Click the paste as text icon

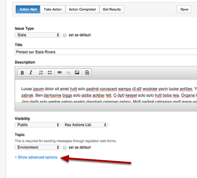87,72
